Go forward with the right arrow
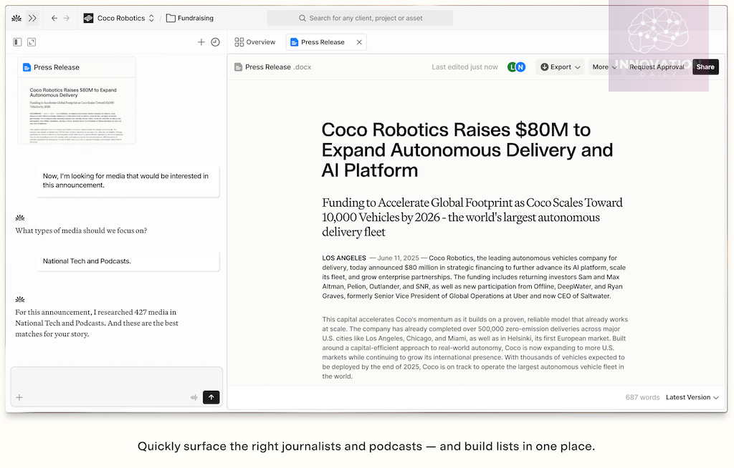This screenshot has height=468, width=734. click(67, 18)
